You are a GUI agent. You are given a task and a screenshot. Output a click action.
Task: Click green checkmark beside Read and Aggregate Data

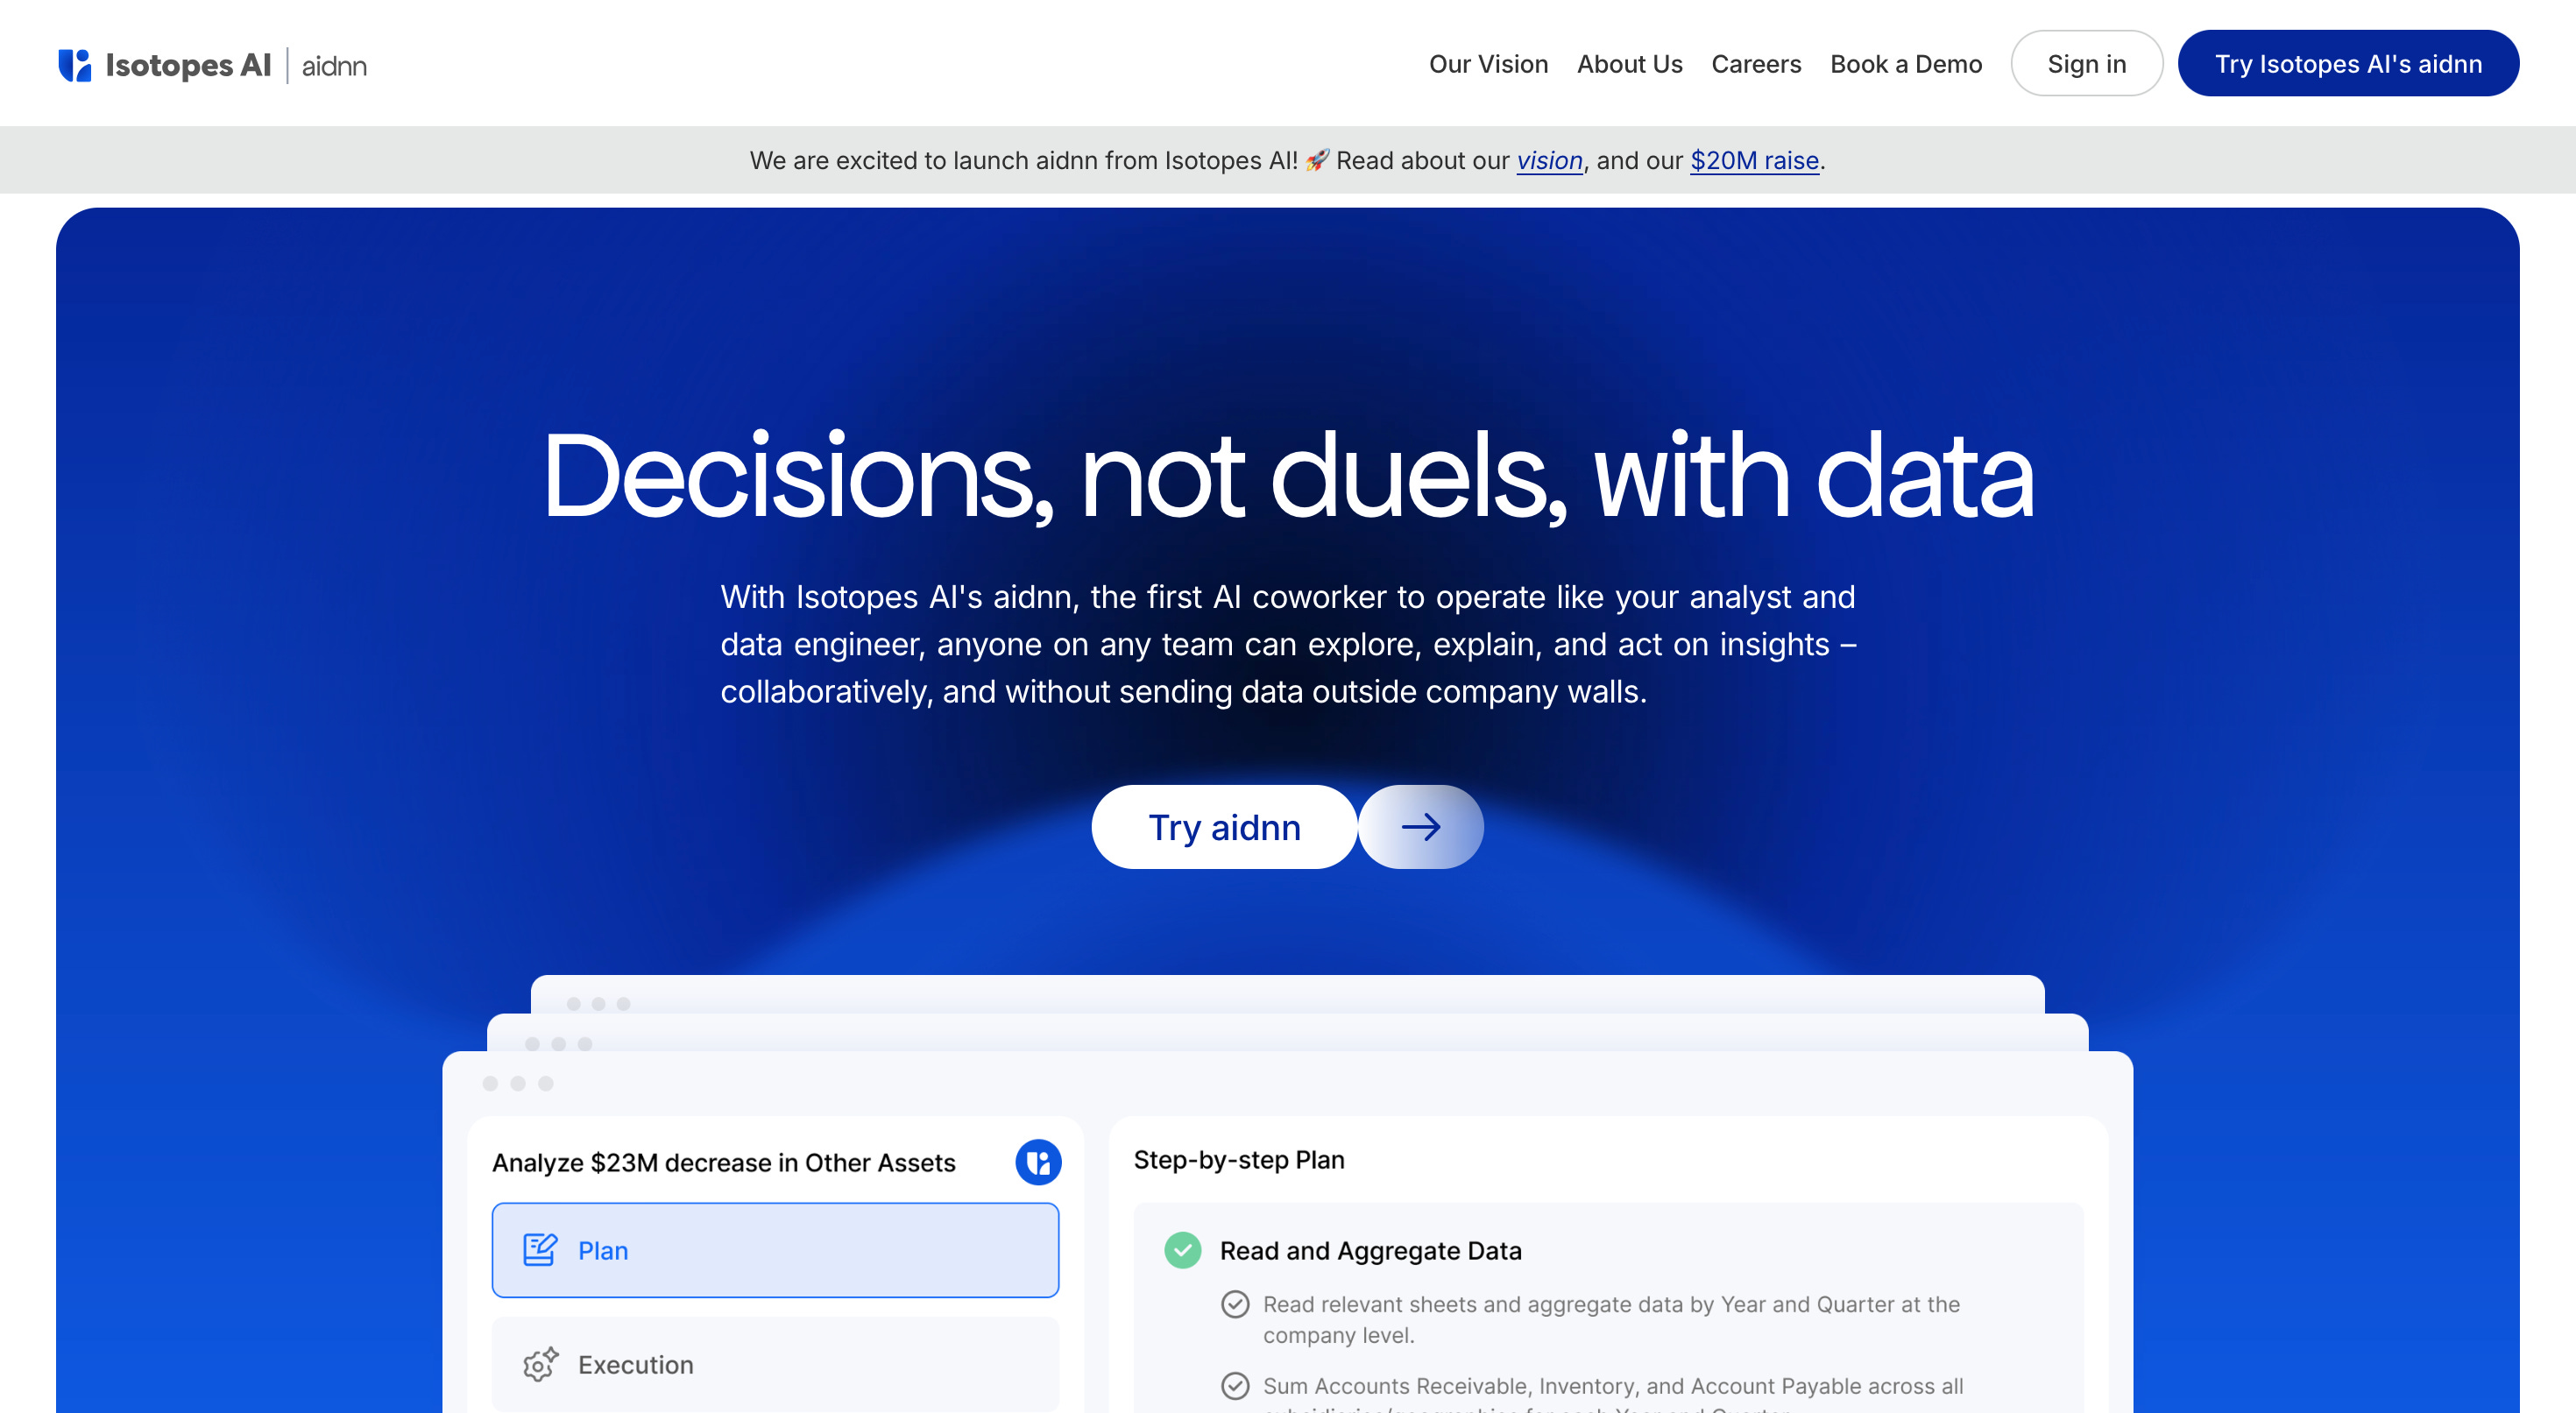1182,1250
